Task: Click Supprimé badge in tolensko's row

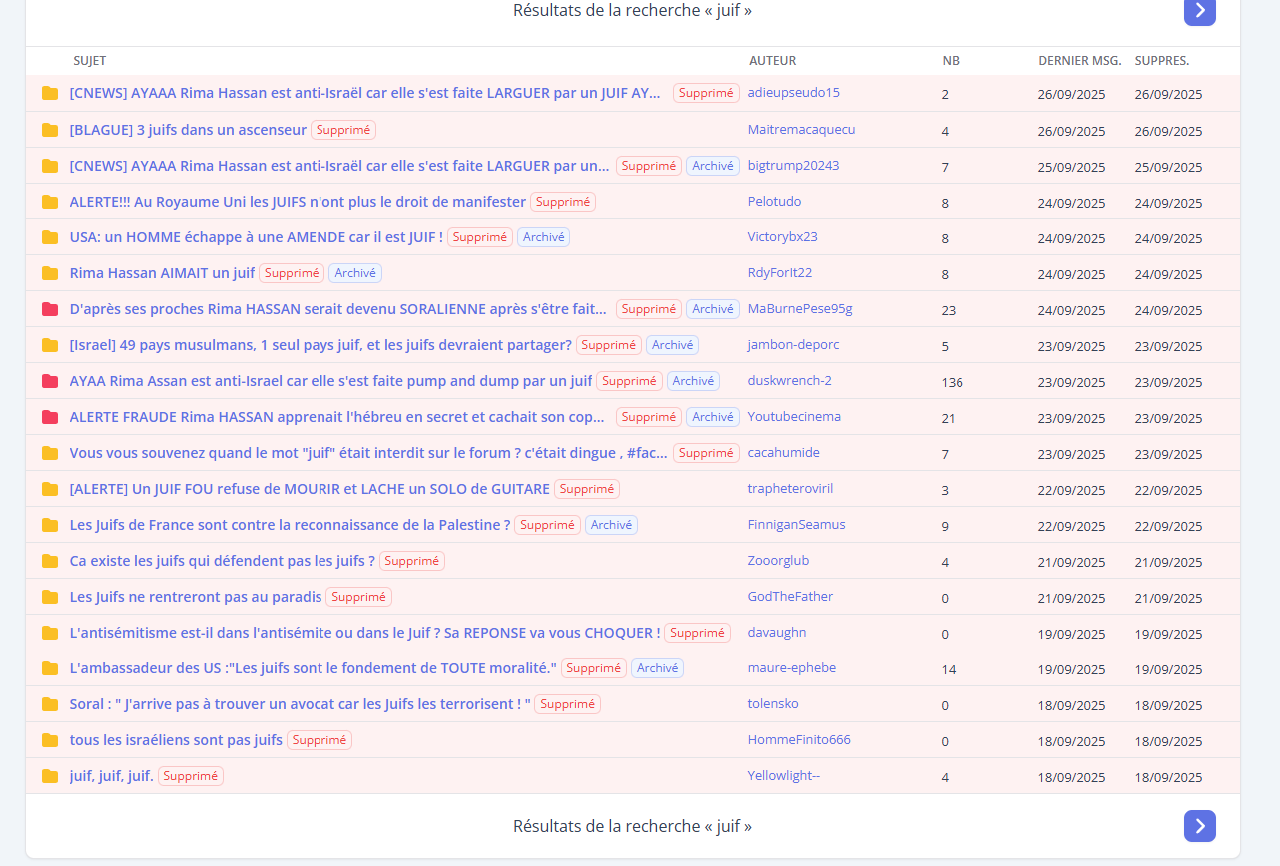Action: [x=567, y=704]
